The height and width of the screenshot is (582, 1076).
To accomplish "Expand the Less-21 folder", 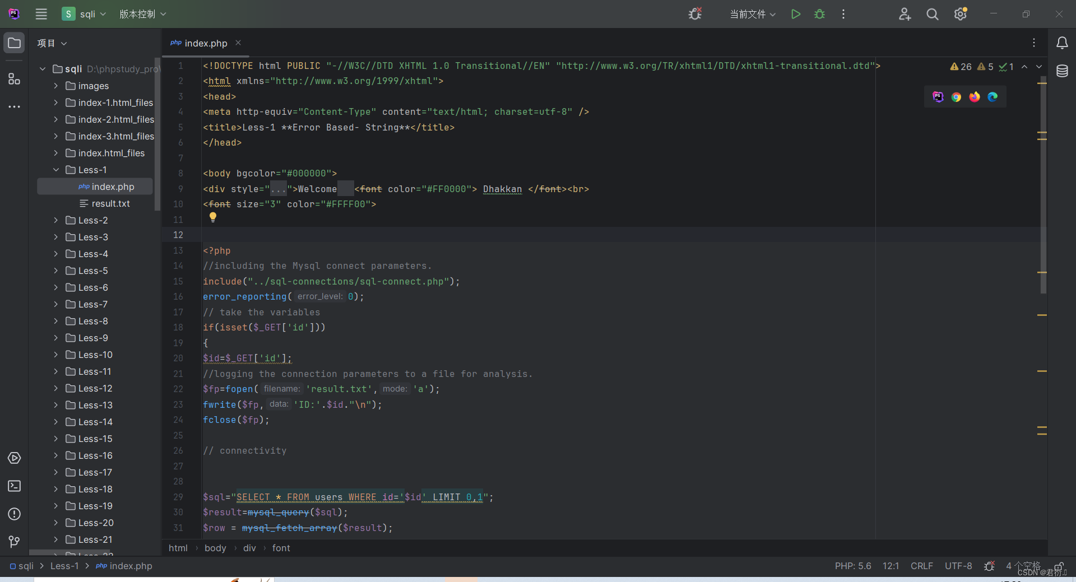I will (x=55, y=539).
